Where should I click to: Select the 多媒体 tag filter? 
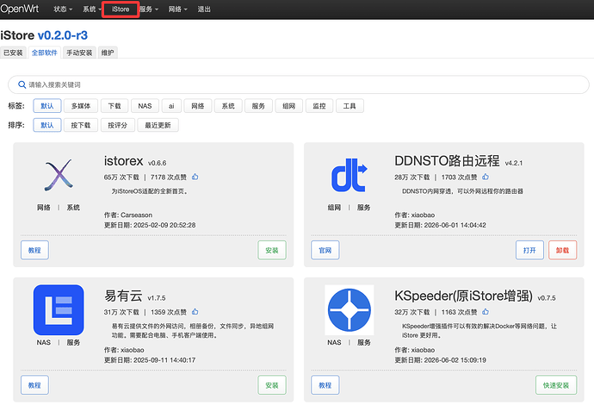[x=81, y=106]
